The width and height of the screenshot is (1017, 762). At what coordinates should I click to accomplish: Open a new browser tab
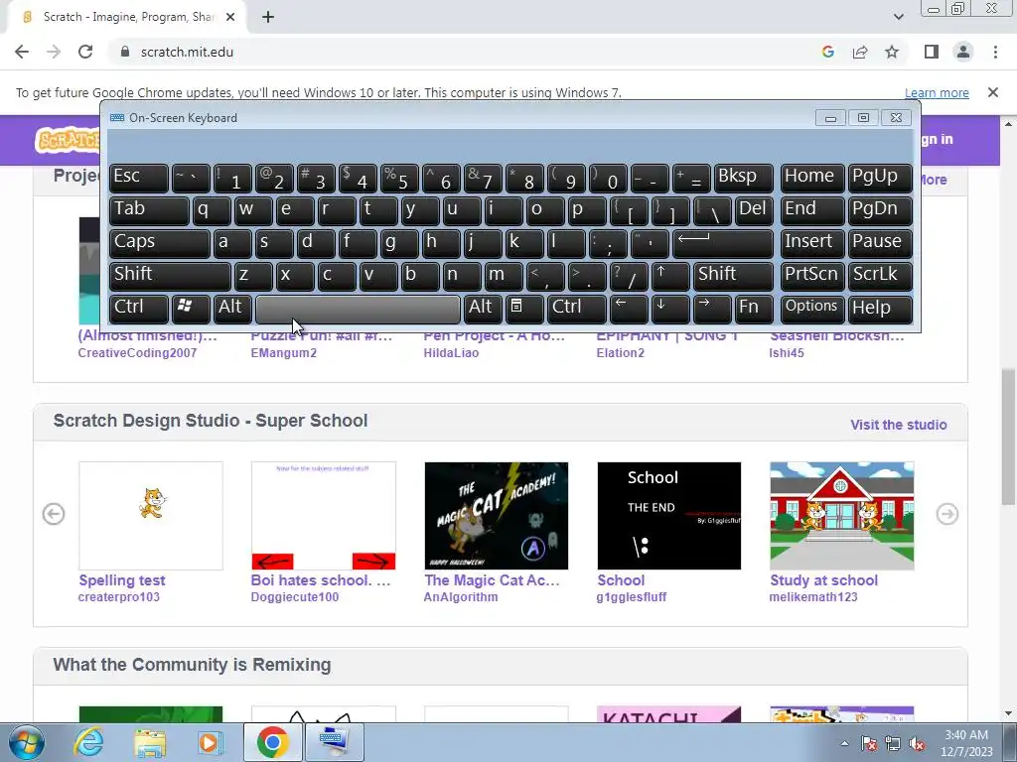click(268, 17)
